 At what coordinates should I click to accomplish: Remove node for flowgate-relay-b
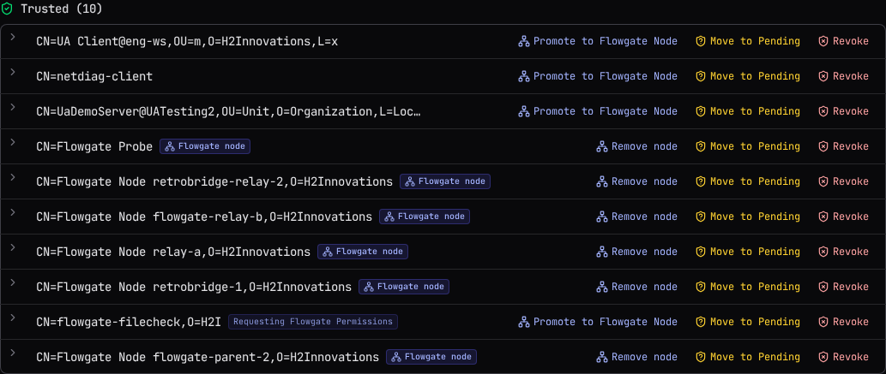tap(636, 216)
